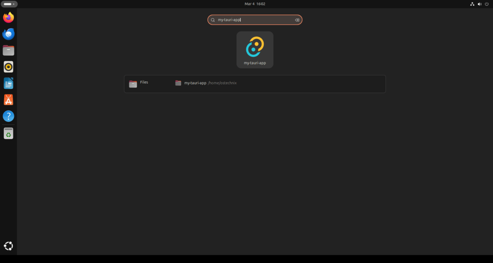Open the network settings indicator
The width and height of the screenshot is (493, 263).
coord(472,4)
